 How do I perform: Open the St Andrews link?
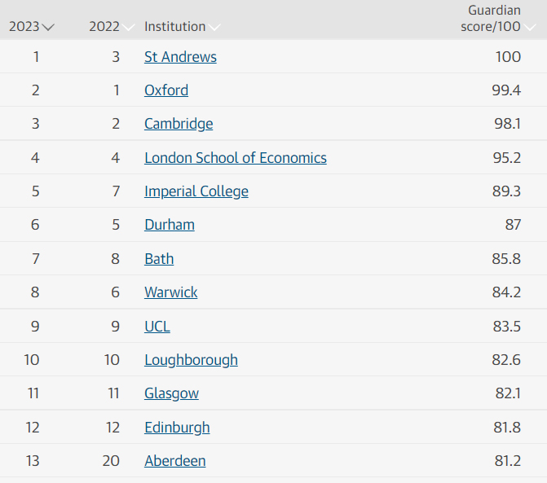click(180, 57)
